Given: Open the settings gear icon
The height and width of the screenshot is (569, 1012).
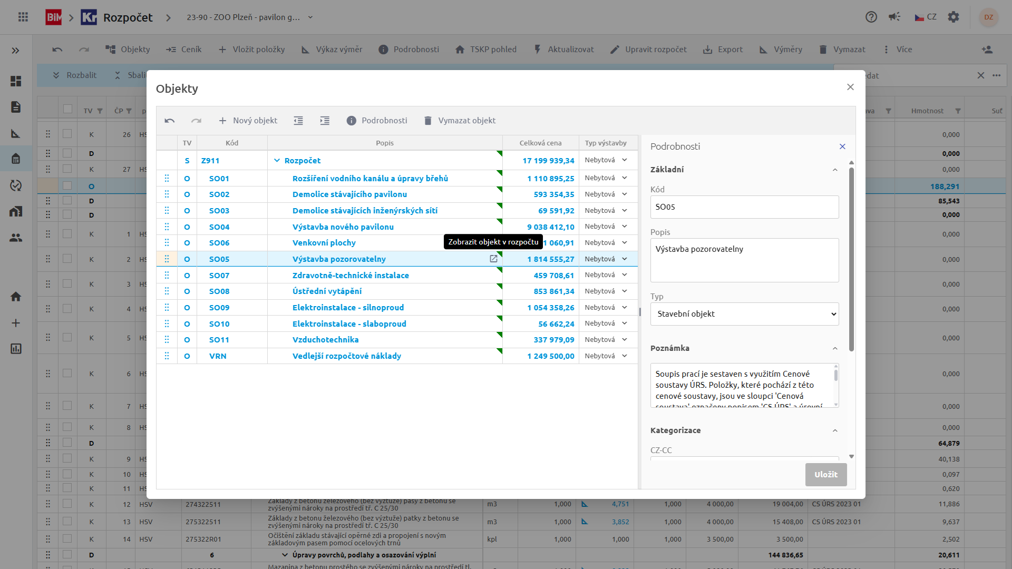Looking at the screenshot, I should (x=953, y=17).
